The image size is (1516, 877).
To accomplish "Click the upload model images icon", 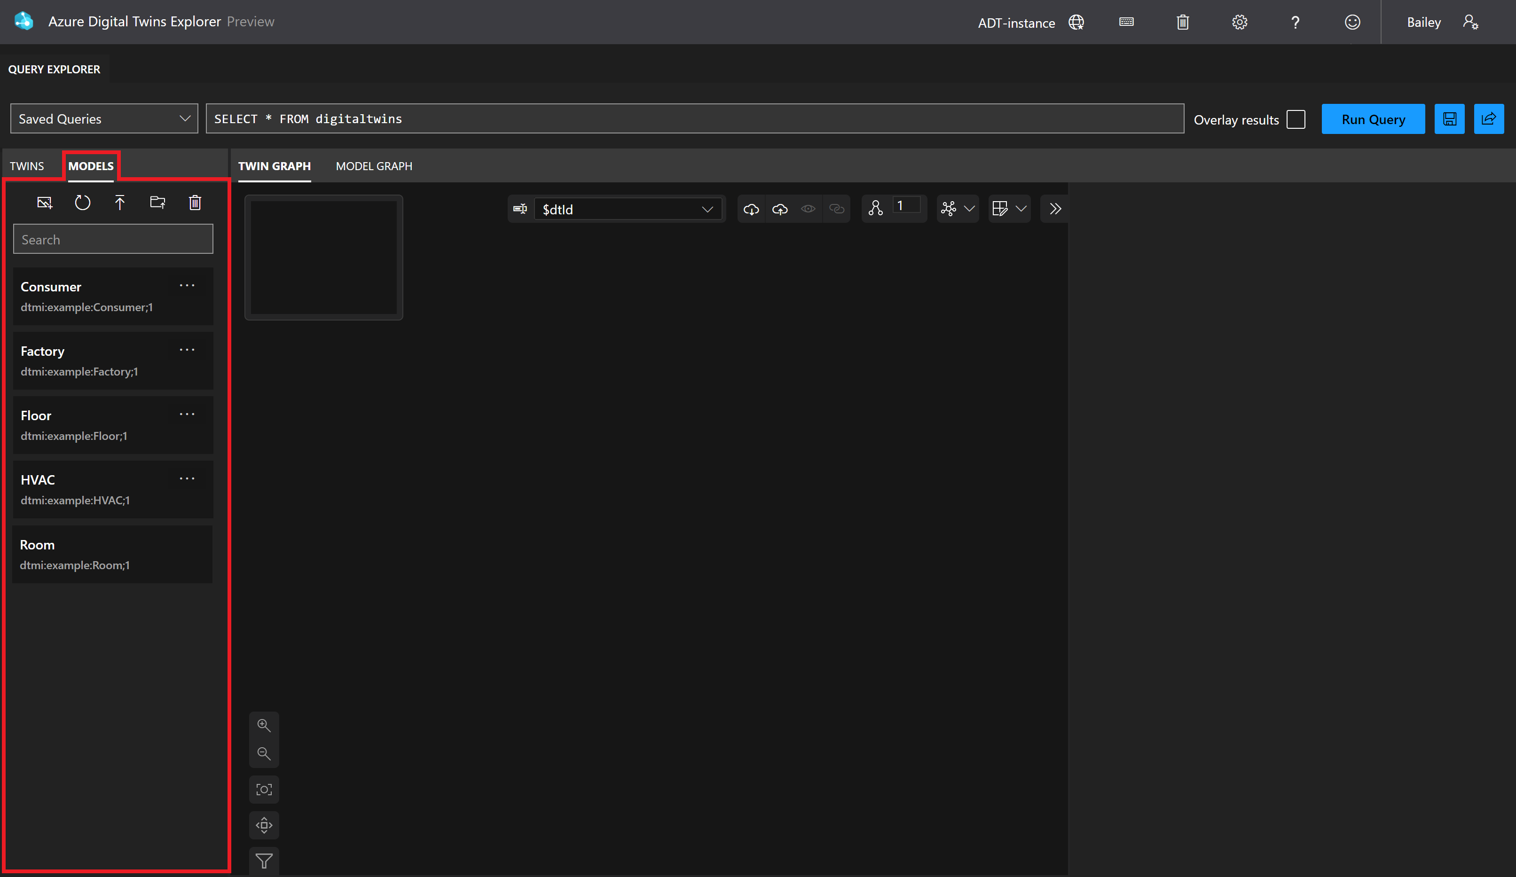I will pos(45,203).
